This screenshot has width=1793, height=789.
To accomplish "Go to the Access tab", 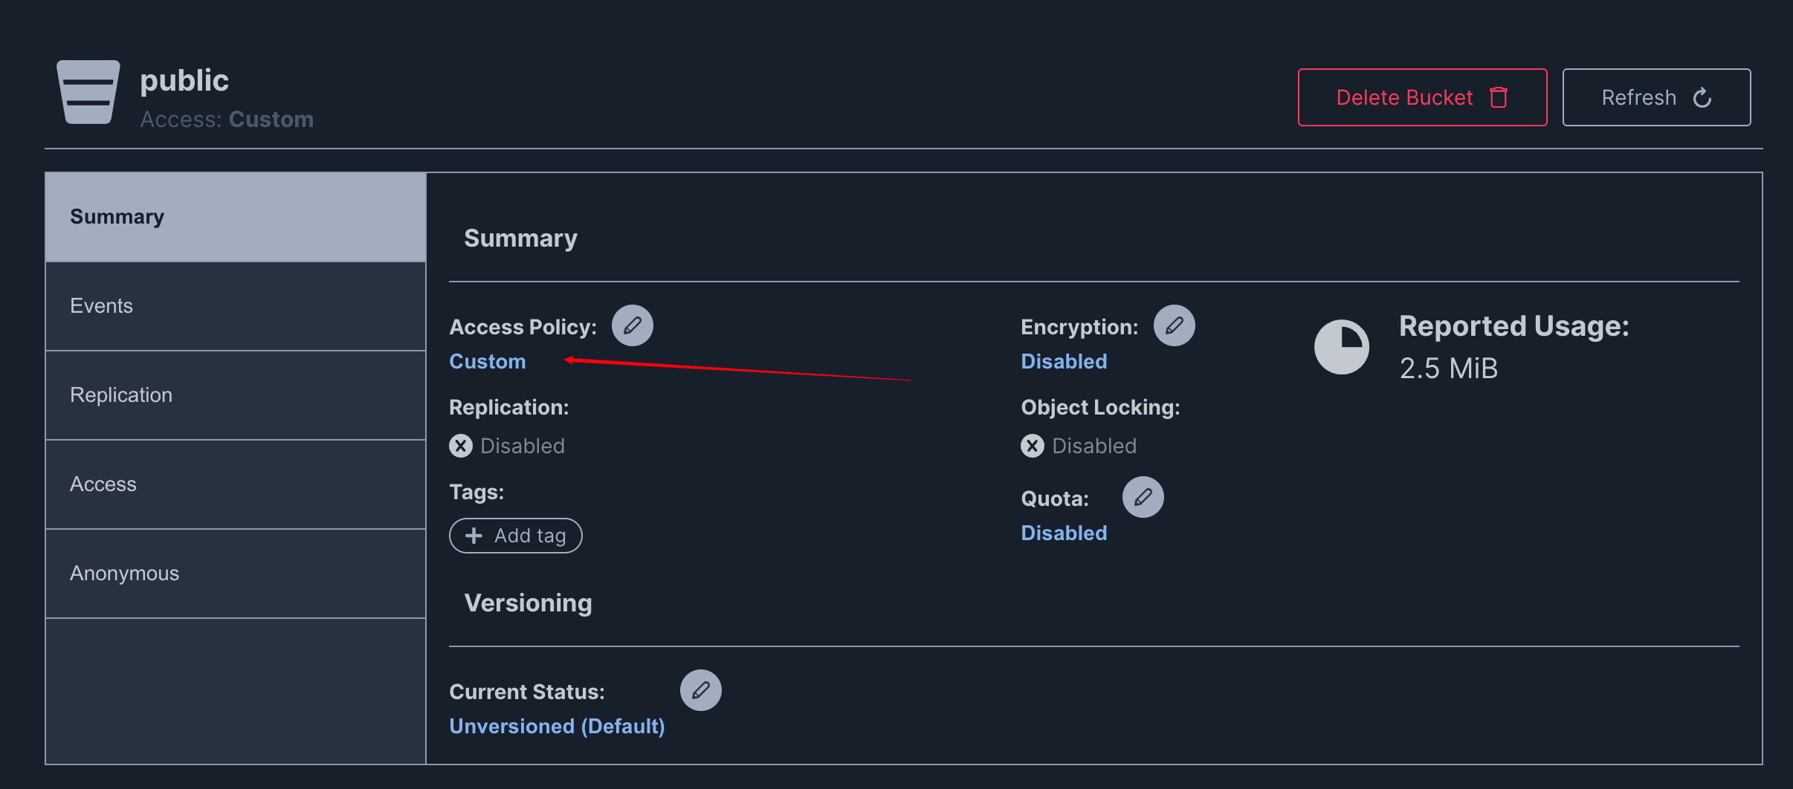I will pyautogui.click(x=235, y=484).
